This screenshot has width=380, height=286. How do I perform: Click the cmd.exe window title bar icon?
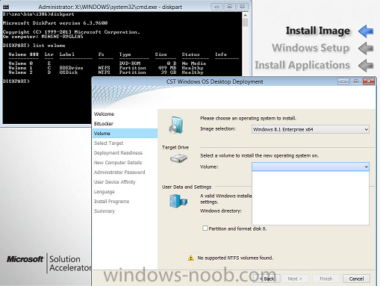click(6, 7)
